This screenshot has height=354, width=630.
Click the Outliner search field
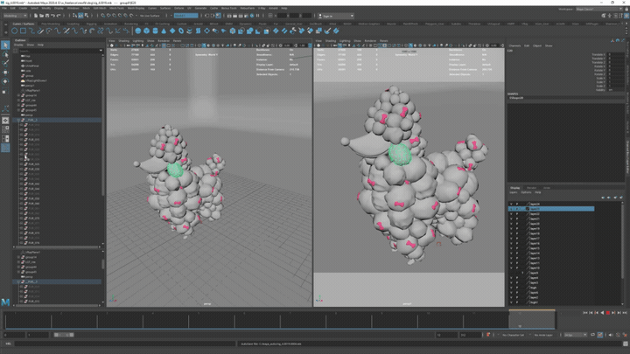point(59,51)
